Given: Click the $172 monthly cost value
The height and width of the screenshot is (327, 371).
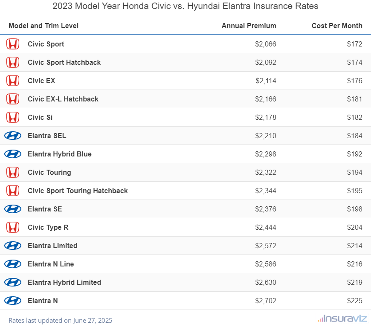Looking at the screenshot, I should click(354, 44).
